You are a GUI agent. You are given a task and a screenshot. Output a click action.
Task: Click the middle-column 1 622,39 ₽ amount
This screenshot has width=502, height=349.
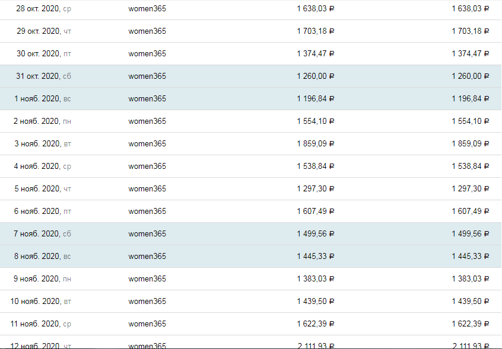point(315,324)
